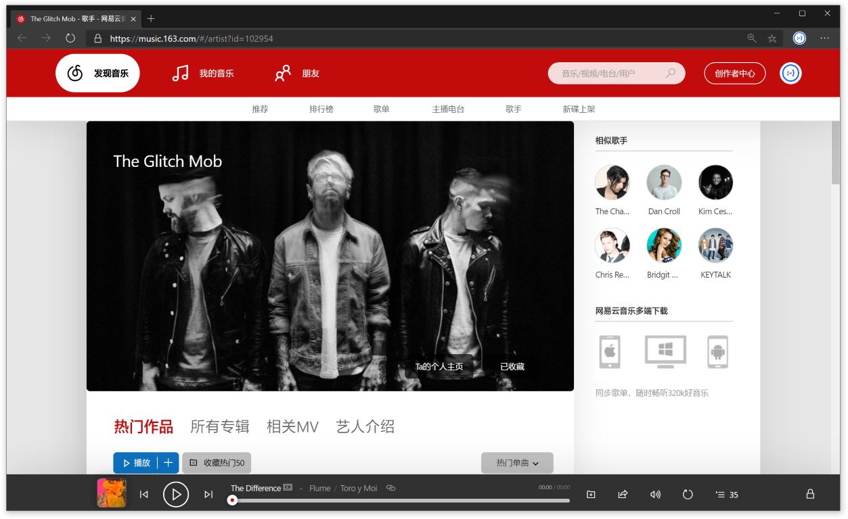Click the search box 音乐/视频/电台/用户
This screenshot has width=848, height=519.
tap(617, 73)
